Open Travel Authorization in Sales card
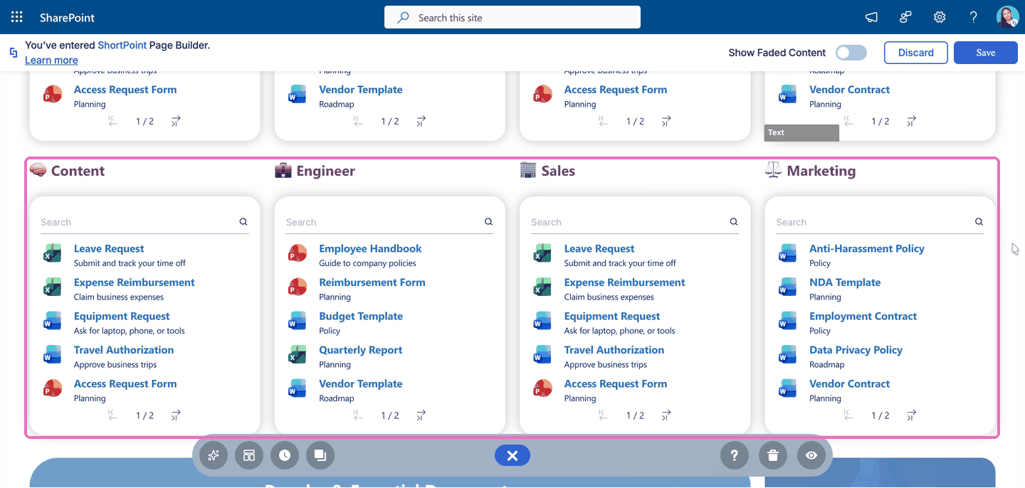This screenshot has height=488, width=1025. pos(614,350)
